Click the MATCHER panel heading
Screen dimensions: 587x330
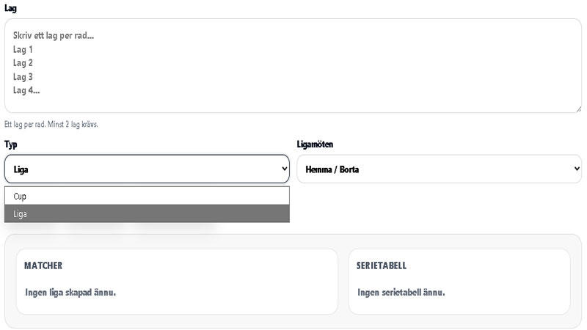click(43, 265)
